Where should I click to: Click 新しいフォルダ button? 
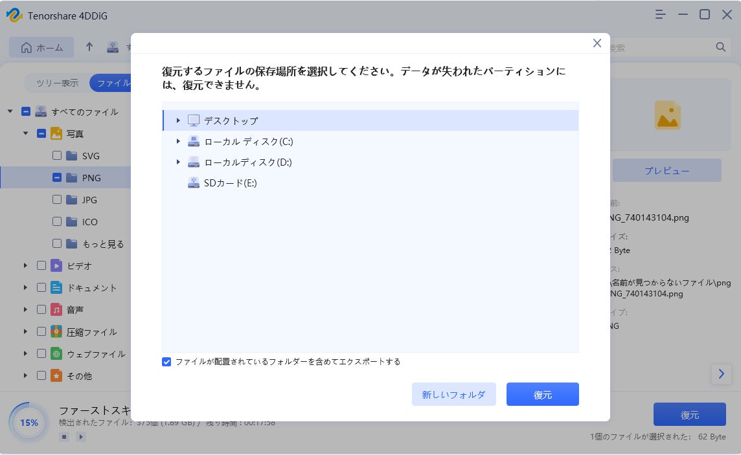(453, 394)
